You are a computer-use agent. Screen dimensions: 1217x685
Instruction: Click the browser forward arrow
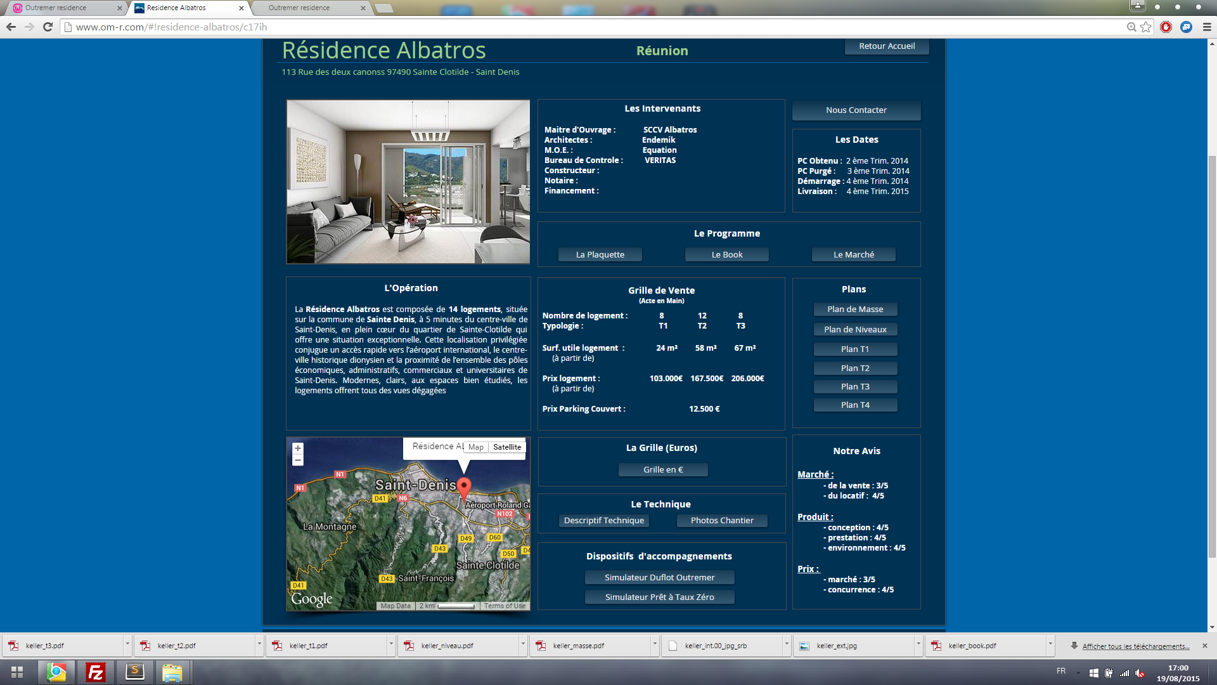pyautogui.click(x=29, y=27)
